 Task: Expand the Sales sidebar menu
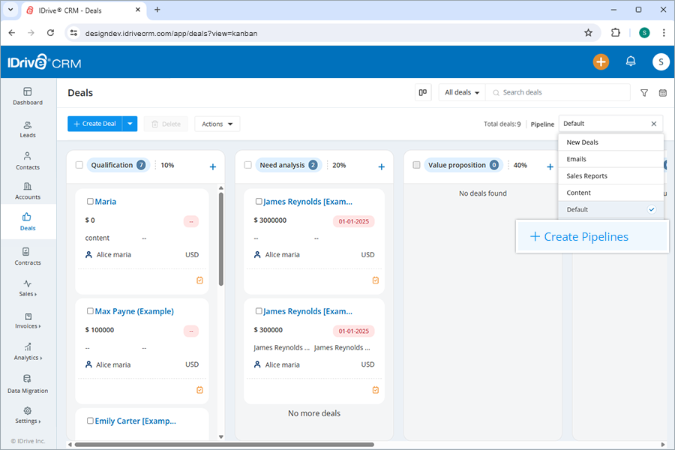pyautogui.click(x=27, y=290)
